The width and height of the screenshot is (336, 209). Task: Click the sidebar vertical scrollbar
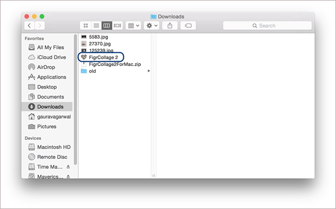[75, 100]
